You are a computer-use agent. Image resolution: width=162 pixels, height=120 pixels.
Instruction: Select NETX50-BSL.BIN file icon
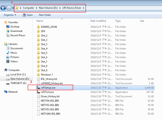click(39, 101)
